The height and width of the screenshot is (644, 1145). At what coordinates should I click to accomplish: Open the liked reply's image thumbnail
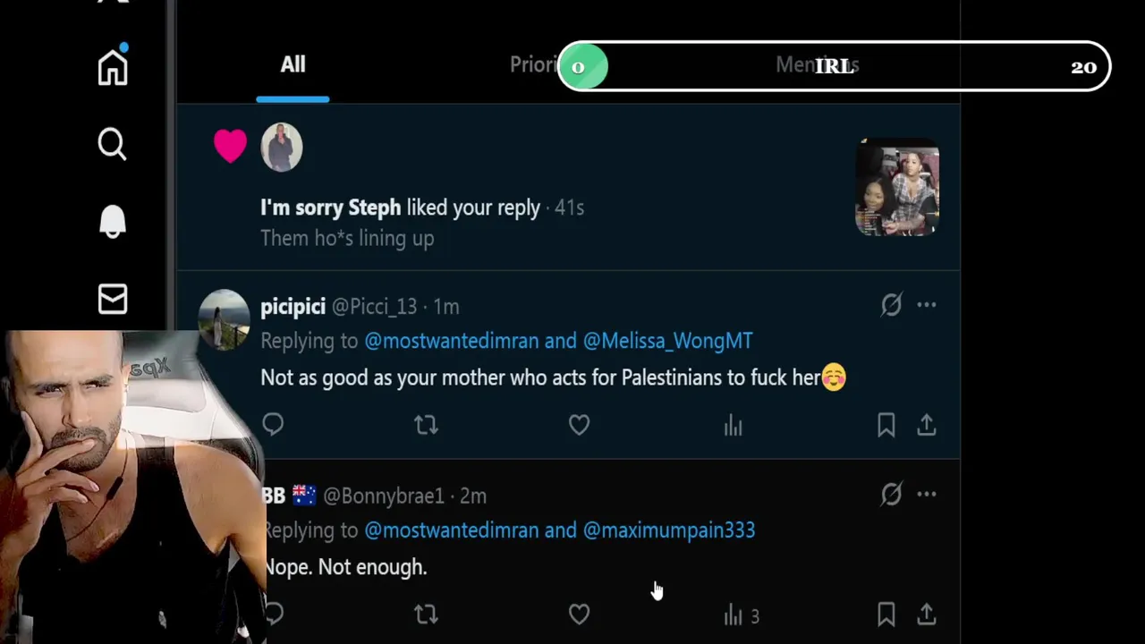click(x=897, y=187)
